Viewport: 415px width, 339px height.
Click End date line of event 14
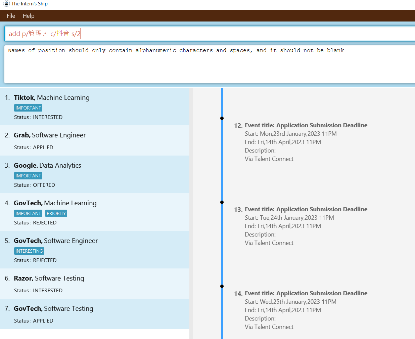click(x=283, y=310)
